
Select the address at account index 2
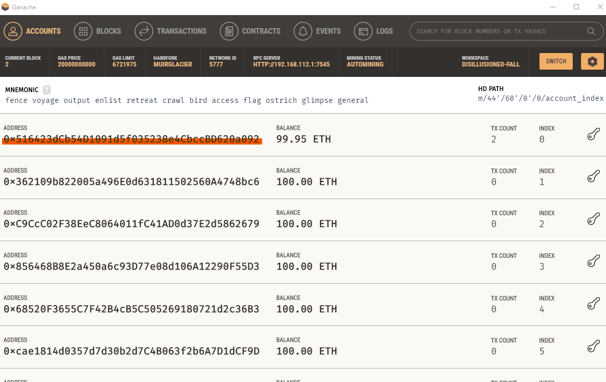(x=131, y=224)
